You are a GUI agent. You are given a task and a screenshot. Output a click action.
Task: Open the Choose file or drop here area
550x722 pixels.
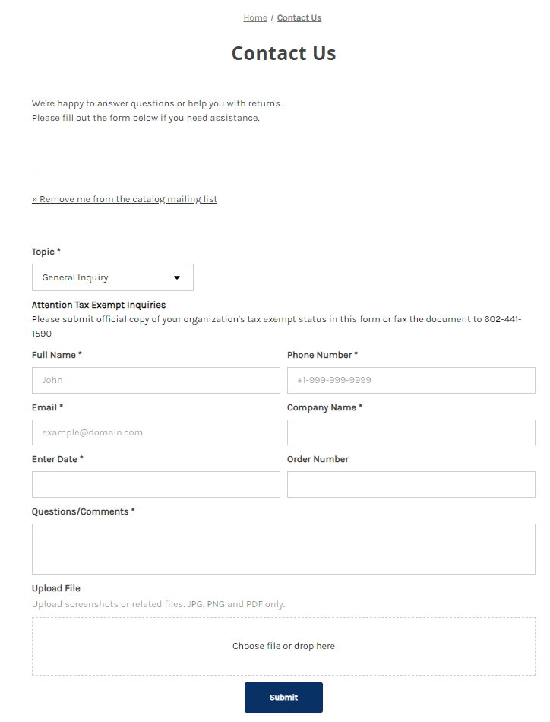(x=283, y=646)
